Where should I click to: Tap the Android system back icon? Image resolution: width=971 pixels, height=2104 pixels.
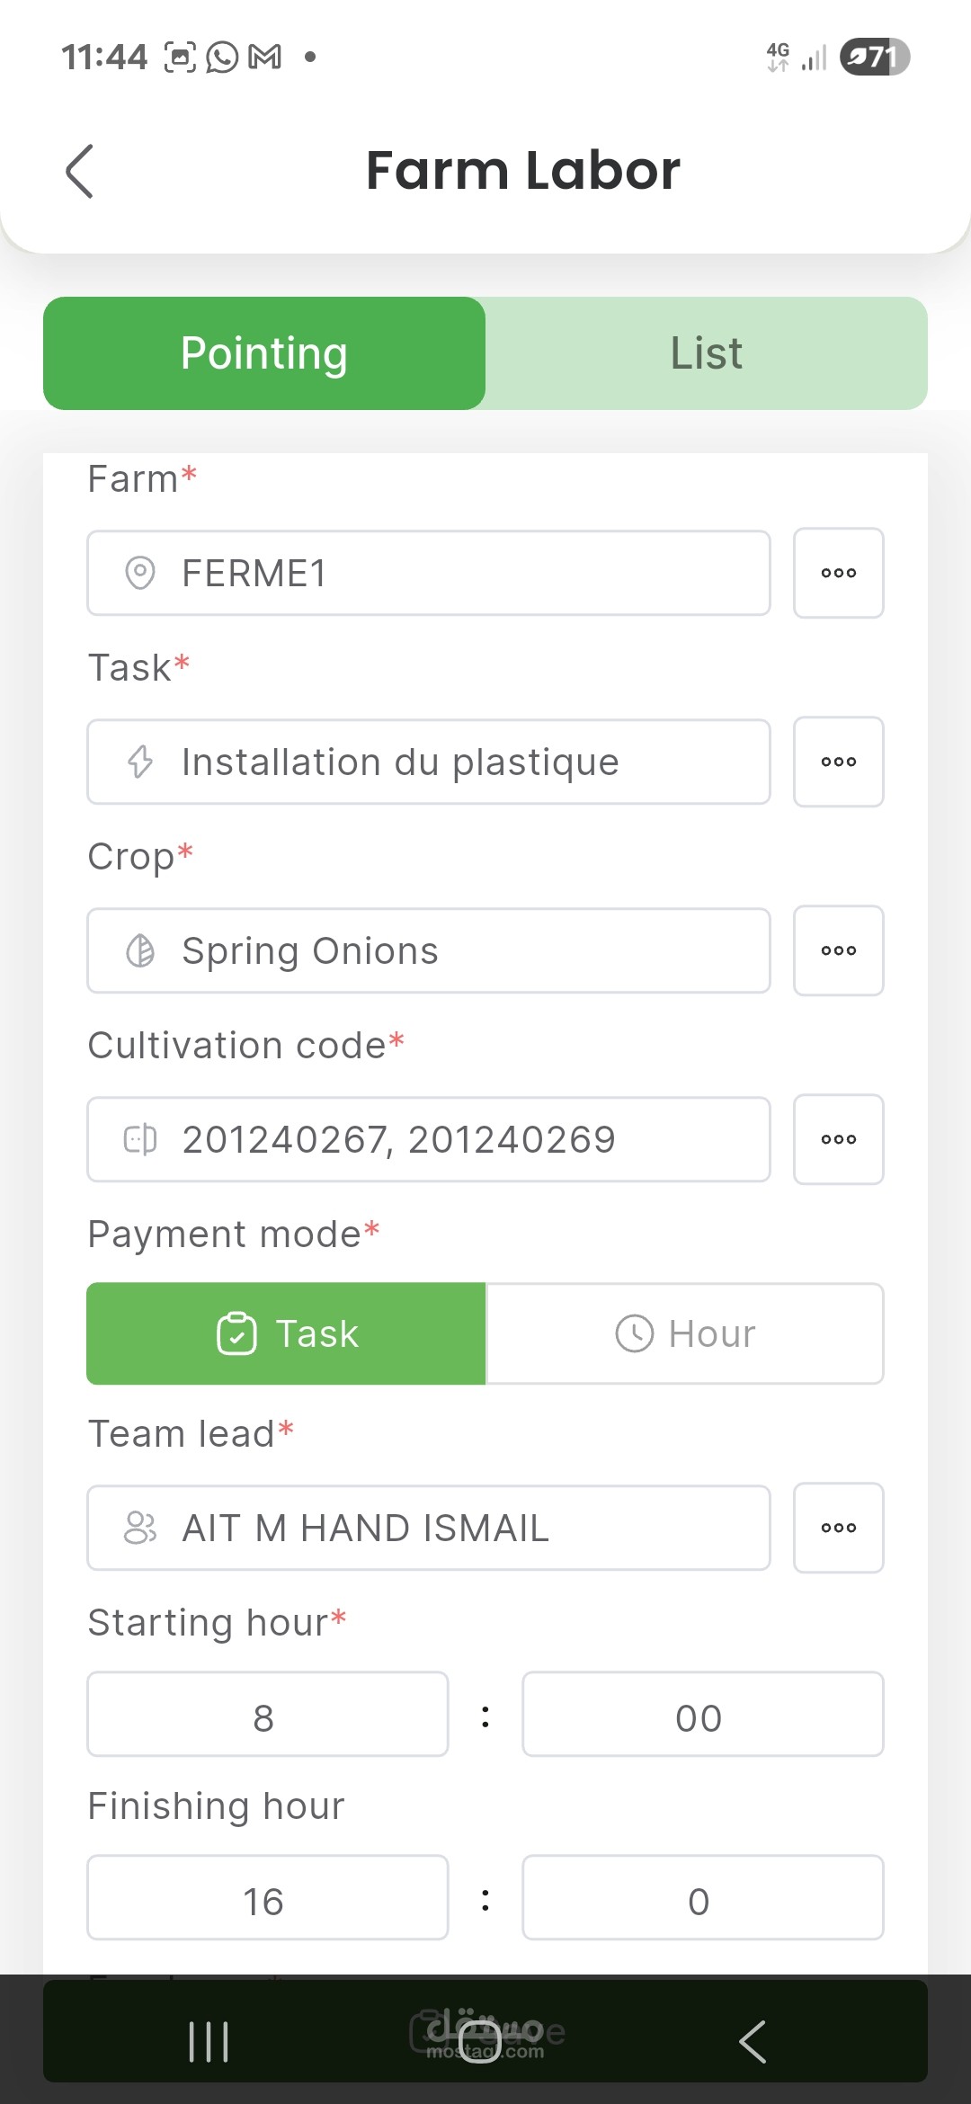[x=753, y=2041]
